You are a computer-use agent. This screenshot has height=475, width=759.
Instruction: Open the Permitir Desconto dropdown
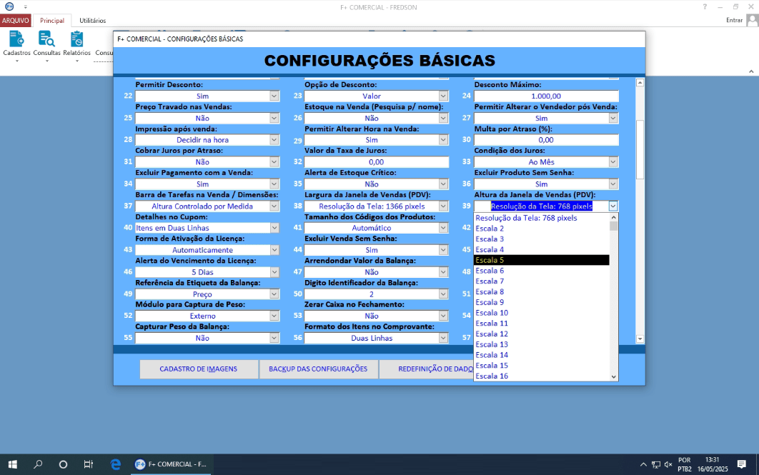click(x=274, y=95)
